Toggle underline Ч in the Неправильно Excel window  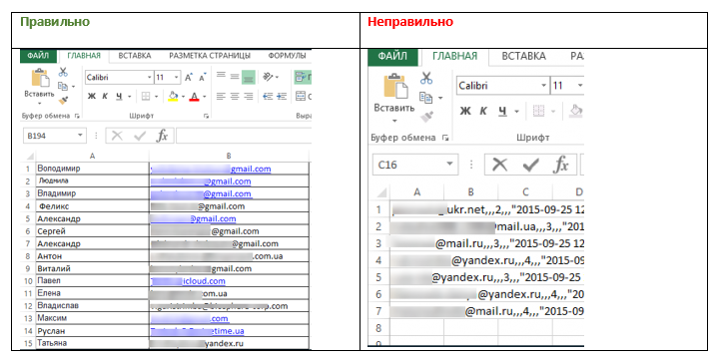[503, 111]
